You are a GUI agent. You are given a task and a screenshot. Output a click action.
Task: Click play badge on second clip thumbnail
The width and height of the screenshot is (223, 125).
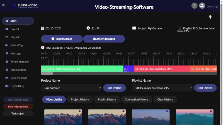pos(123,111)
